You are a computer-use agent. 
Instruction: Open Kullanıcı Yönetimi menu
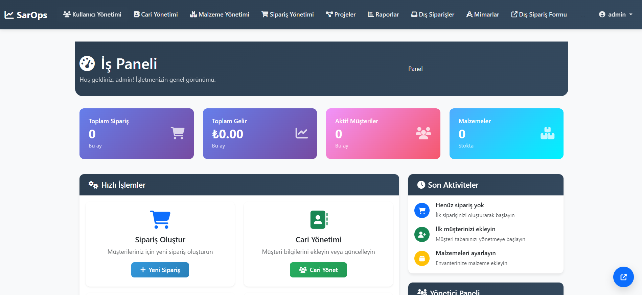point(92,15)
